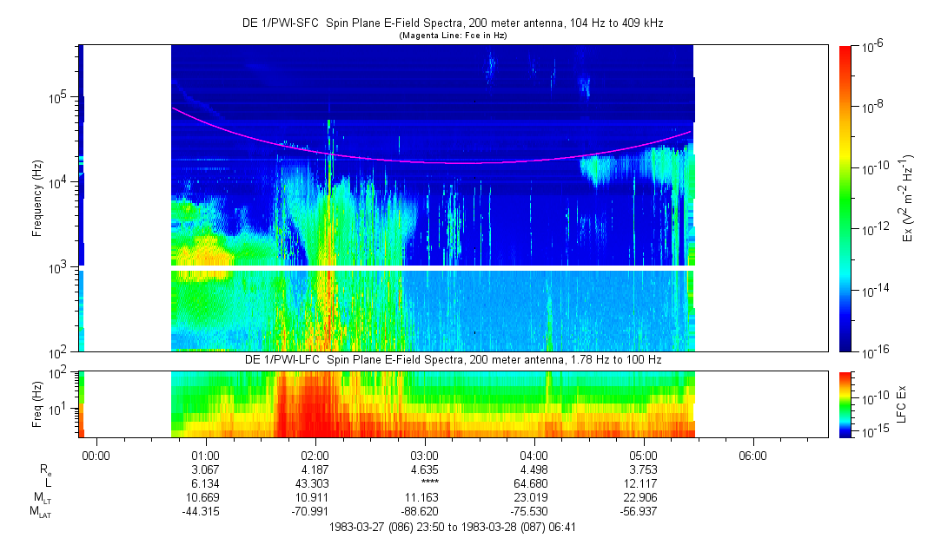Click the 00:00 time axis label
The image size is (941, 538).
coord(96,456)
